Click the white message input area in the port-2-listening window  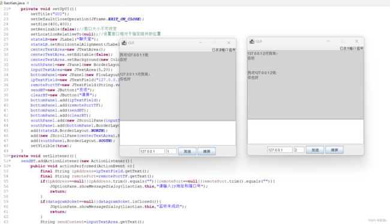point(178,133)
